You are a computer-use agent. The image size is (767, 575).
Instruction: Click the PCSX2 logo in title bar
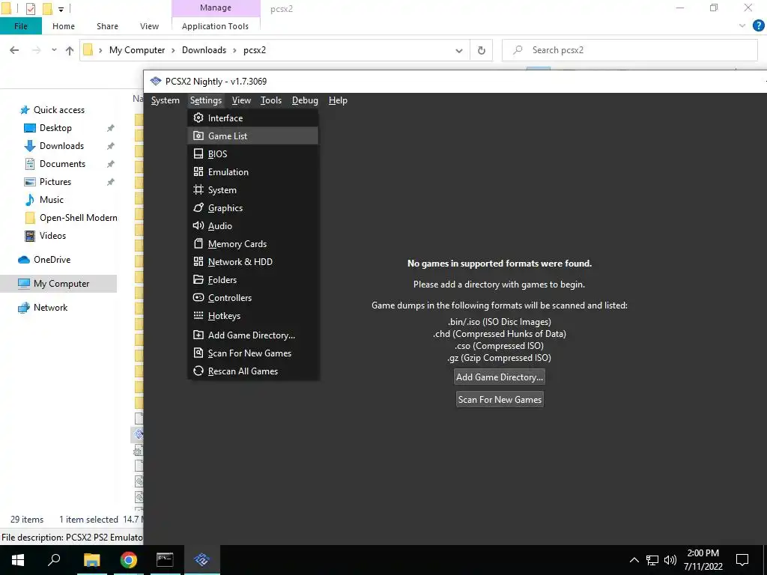pyautogui.click(x=156, y=81)
